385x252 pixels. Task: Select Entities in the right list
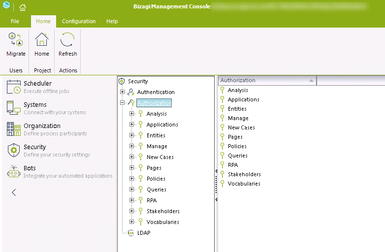coord(237,109)
